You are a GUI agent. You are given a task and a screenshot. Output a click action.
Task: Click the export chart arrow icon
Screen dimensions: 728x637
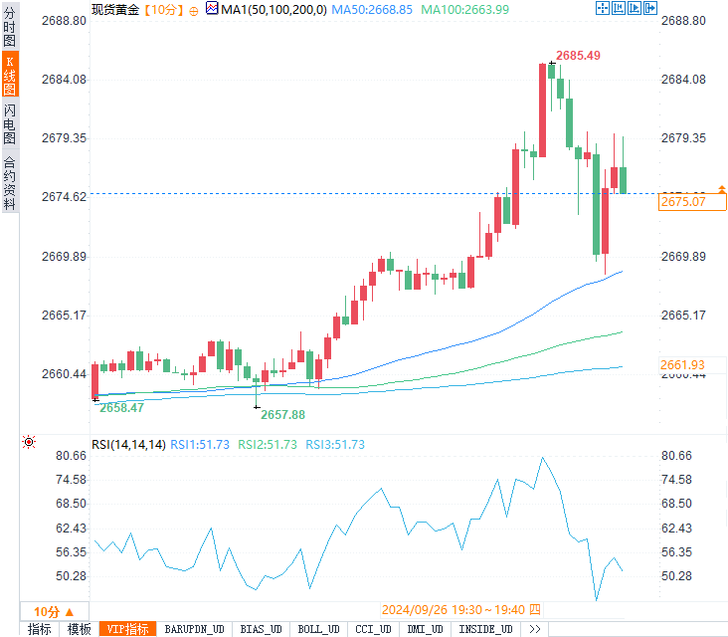650,8
